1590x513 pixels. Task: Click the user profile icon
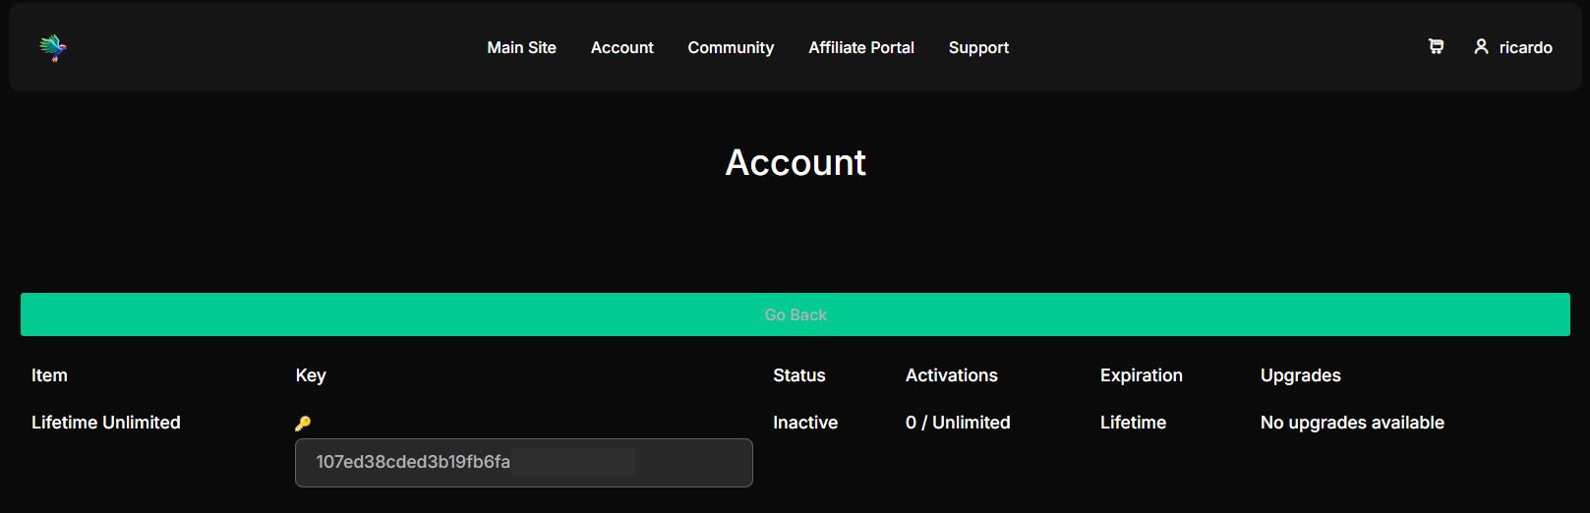coord(1481,46)
